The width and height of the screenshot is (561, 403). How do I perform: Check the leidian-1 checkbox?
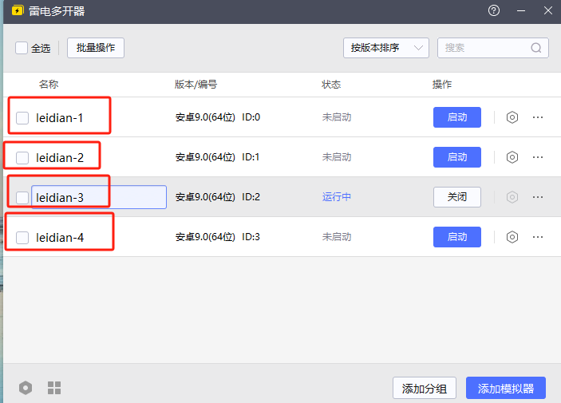[22, 118]
